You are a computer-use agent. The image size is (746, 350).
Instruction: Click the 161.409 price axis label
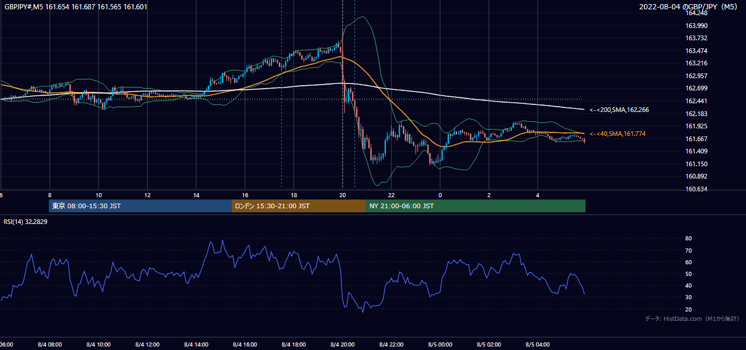tap(696, 151)
